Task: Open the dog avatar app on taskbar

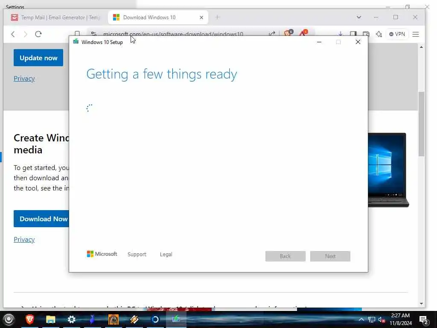Action: click(x=114, y=319)
